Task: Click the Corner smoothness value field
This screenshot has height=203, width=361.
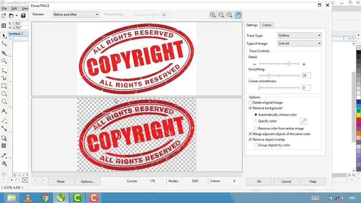Action: (x=306, y=88)
